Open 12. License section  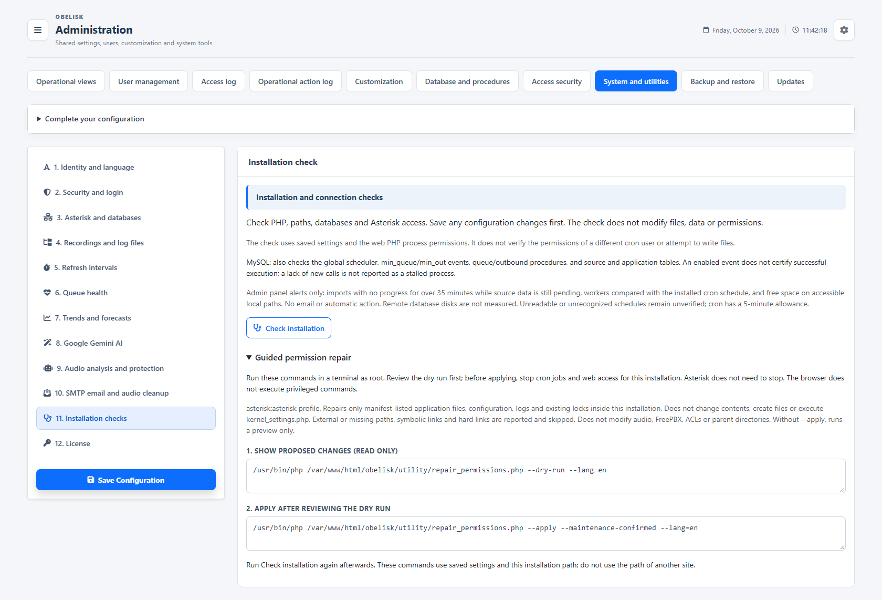[x=126, y=443]
